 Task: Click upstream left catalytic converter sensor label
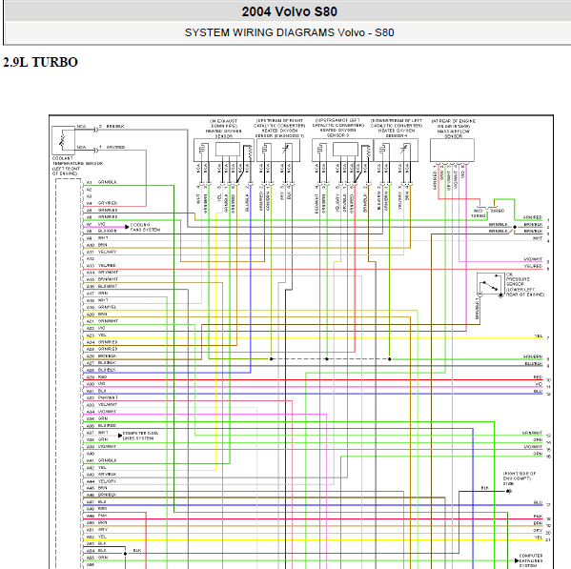(x=338, y=128)
